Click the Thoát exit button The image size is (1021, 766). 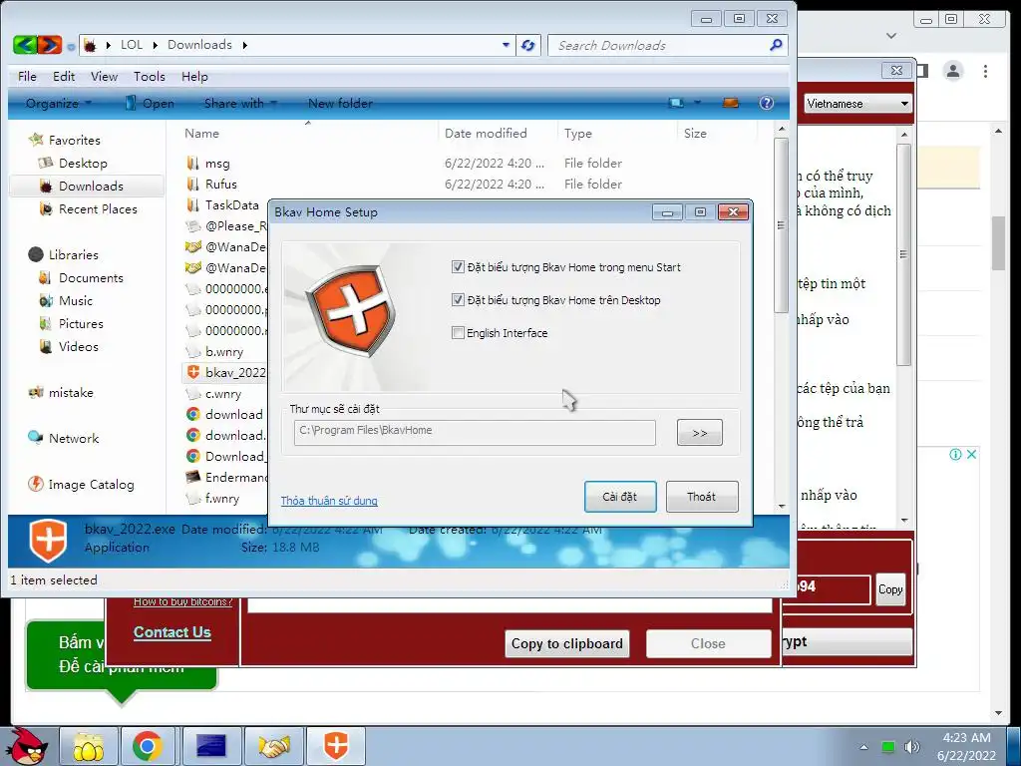(702, 497)
